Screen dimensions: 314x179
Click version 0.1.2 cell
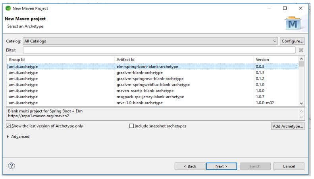(x=260, y=78)
